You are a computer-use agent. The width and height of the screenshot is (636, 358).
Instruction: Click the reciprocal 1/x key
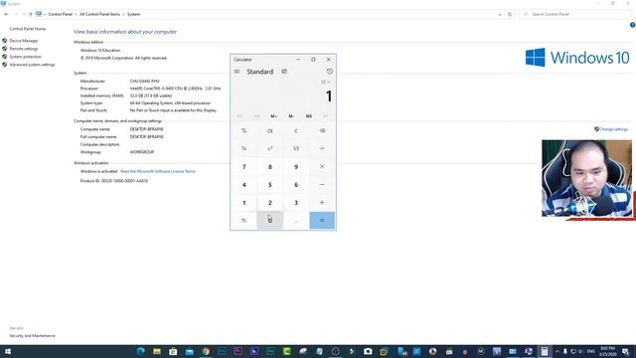(x=243, y=148)
